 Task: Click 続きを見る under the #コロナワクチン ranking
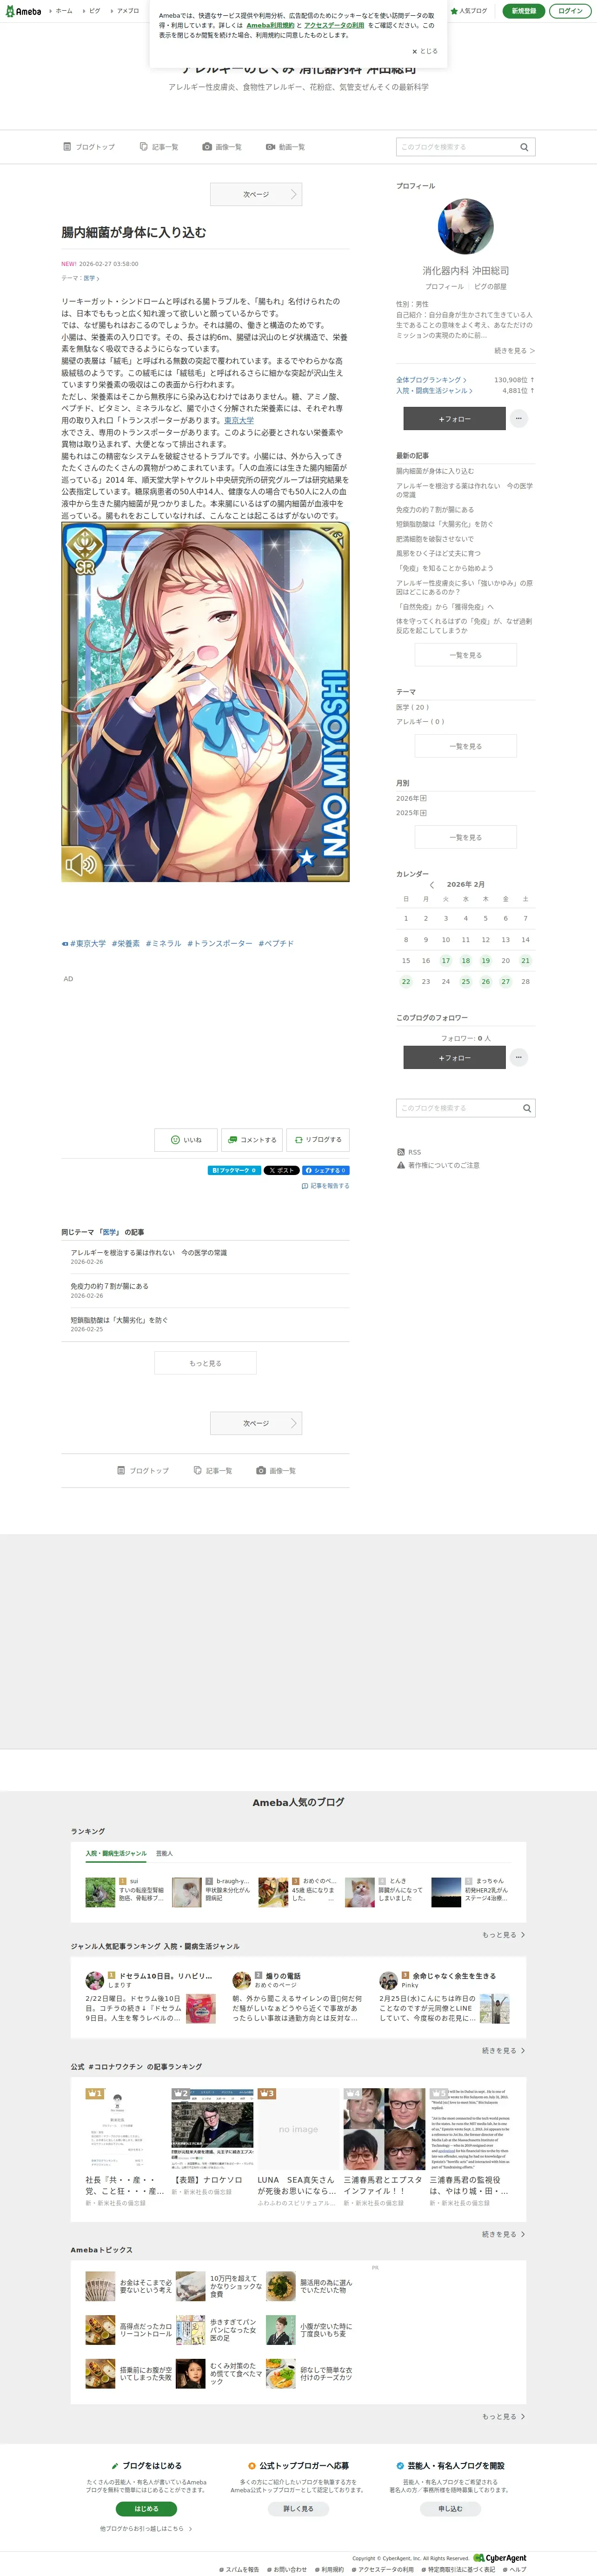[x=503, y=2234]
